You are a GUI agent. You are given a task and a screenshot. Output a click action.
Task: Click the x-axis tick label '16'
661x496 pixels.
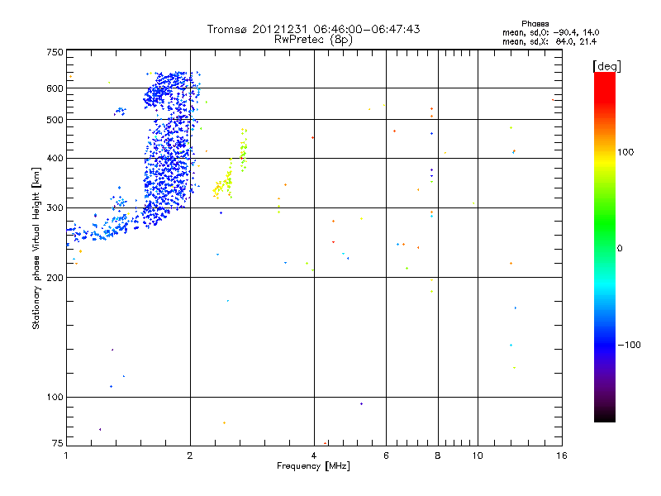coord(562,455)
